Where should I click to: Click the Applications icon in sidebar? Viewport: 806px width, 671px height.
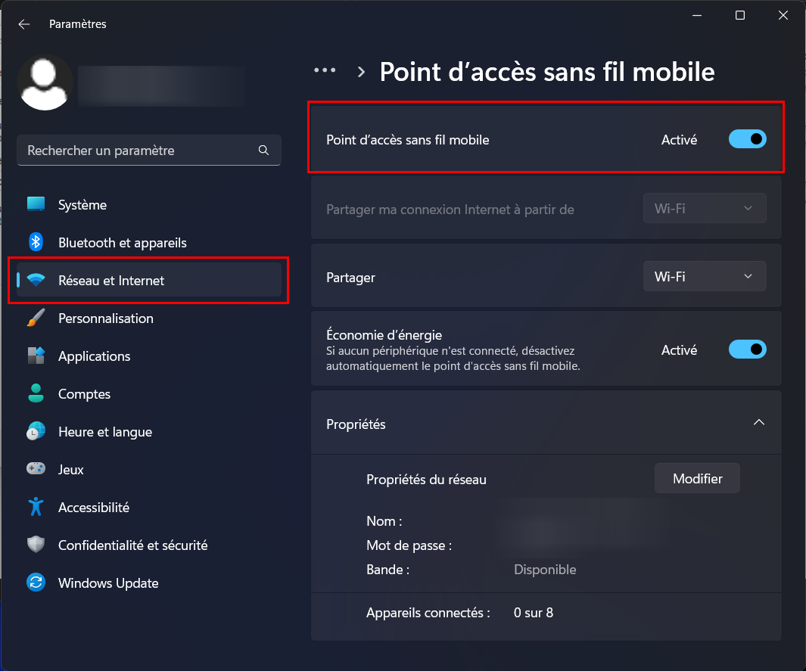coord(36,356)
